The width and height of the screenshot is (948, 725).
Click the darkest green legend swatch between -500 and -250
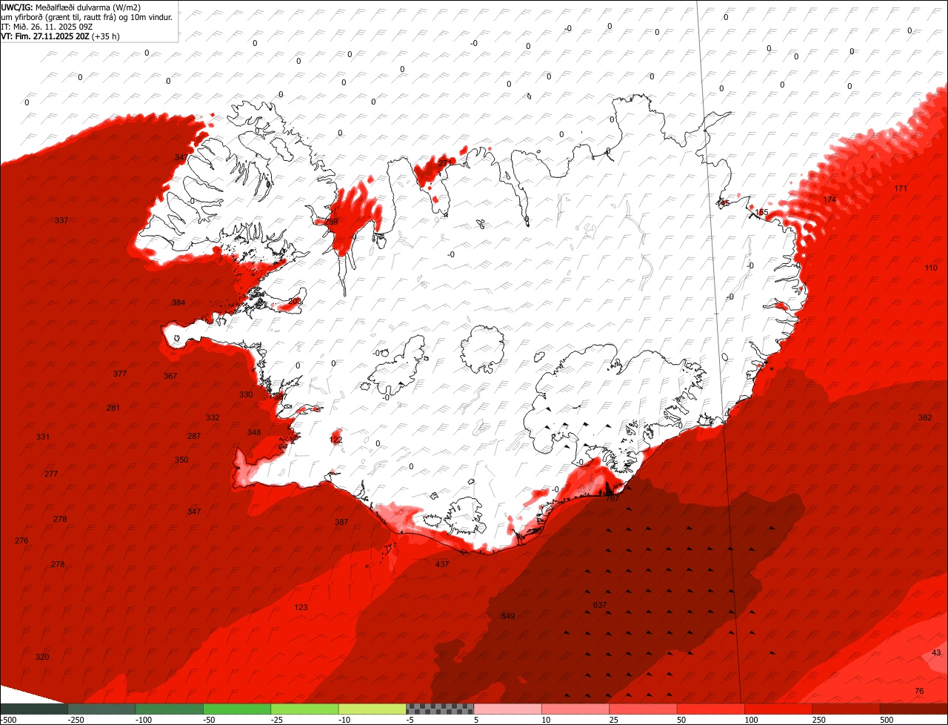[34, 709]
